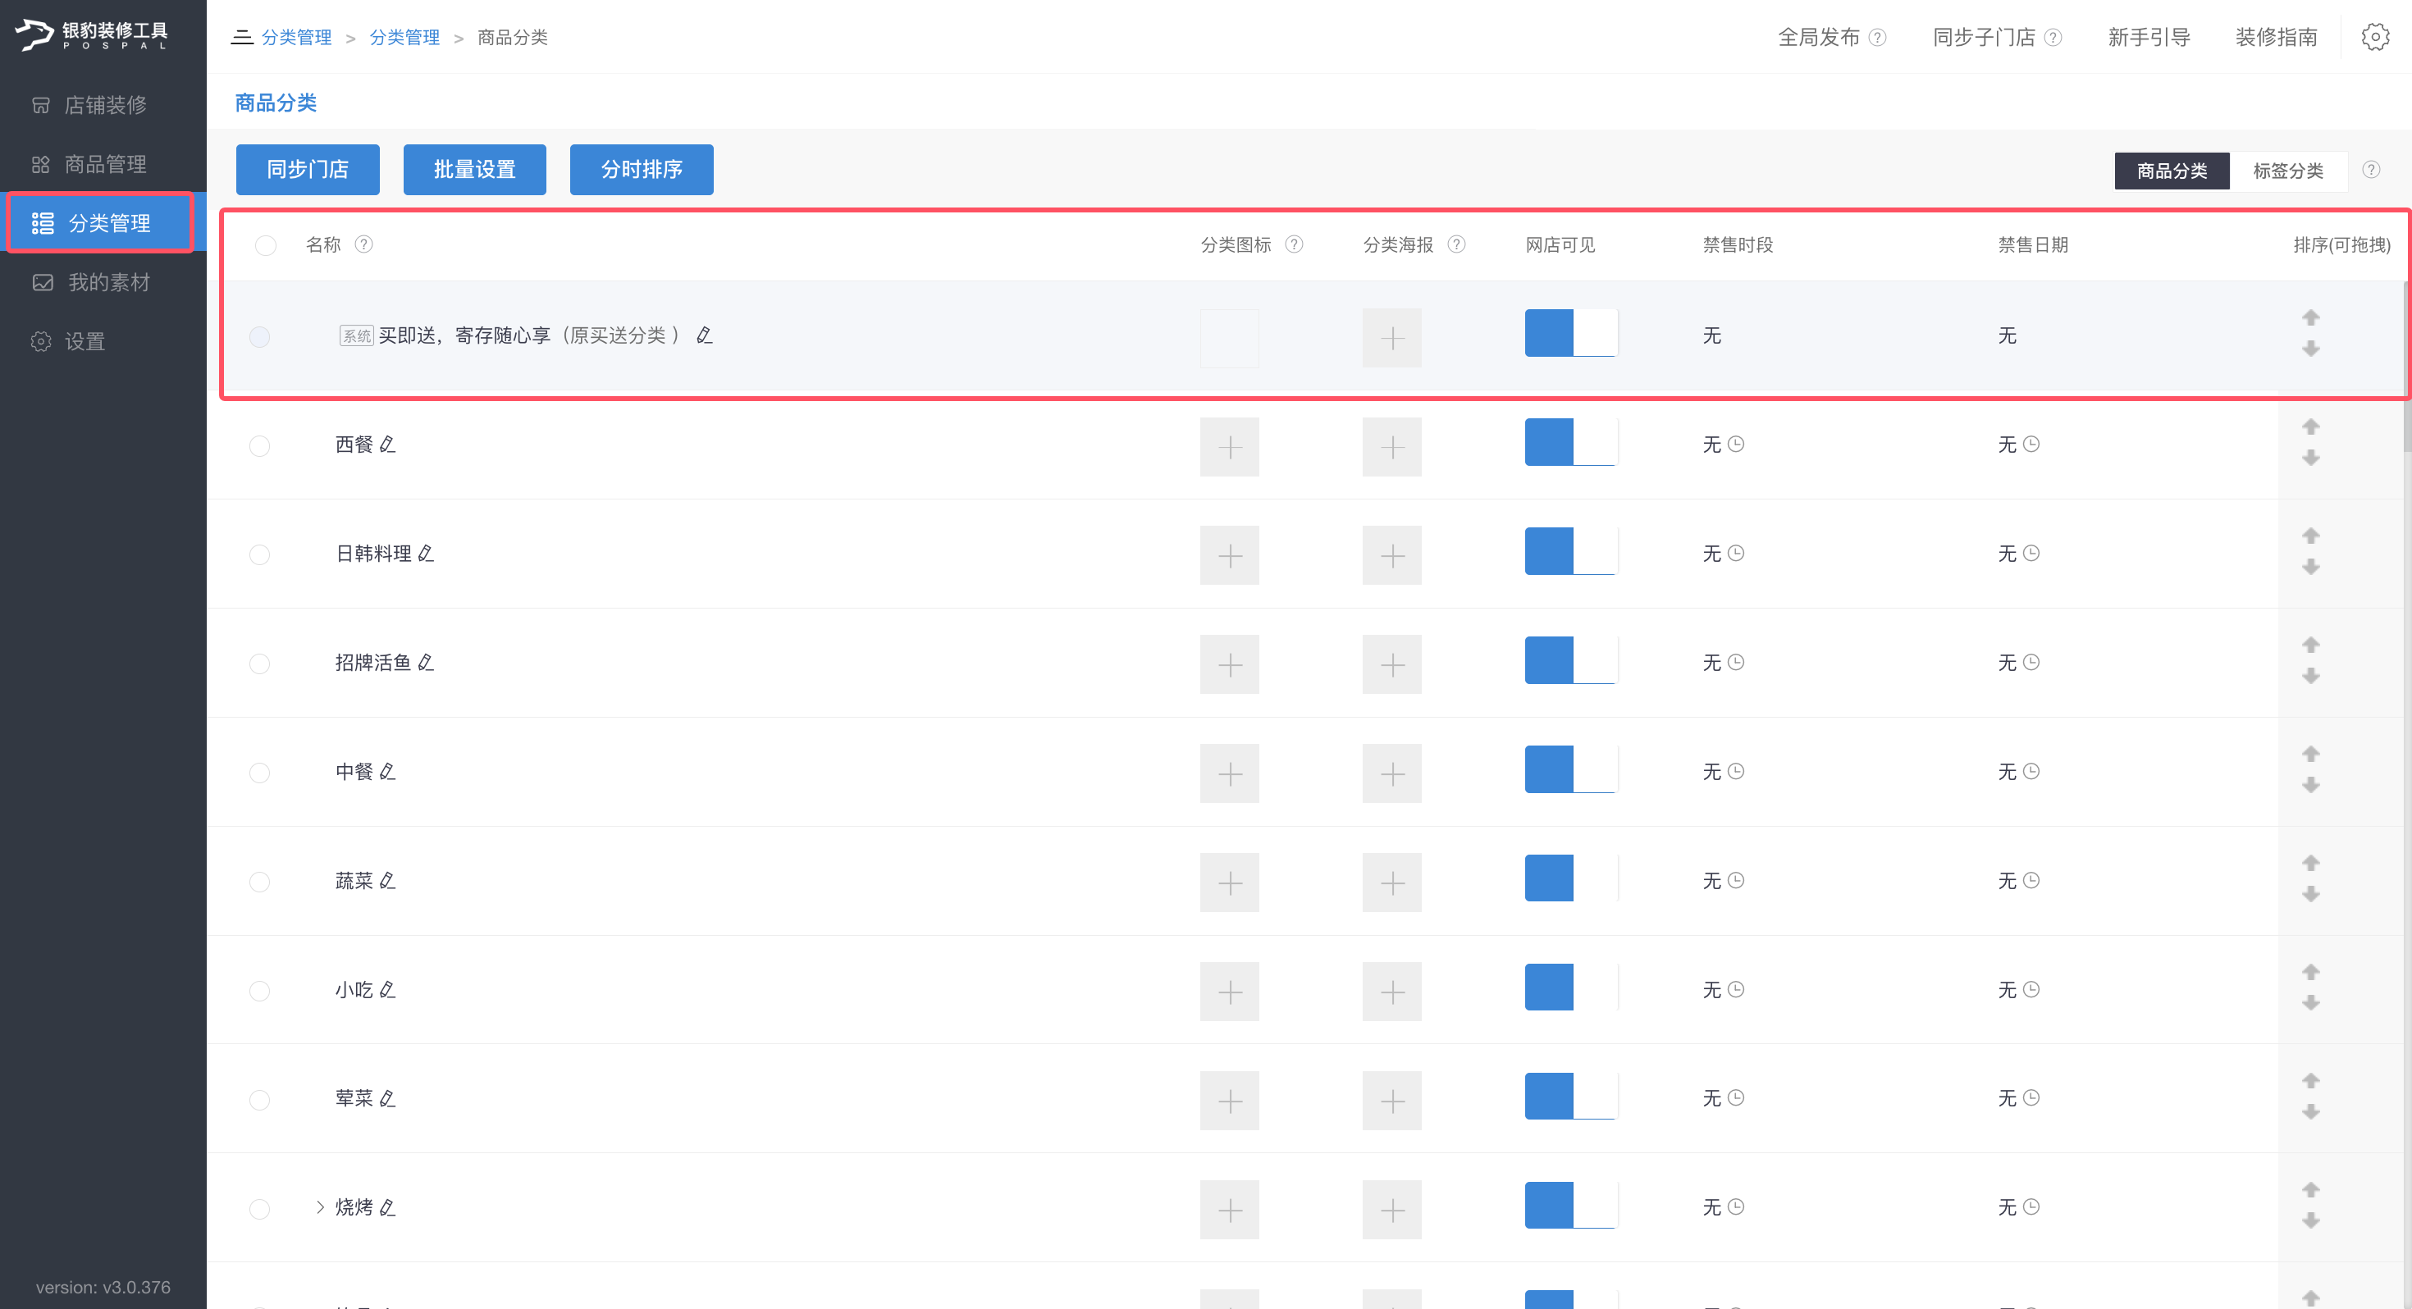Click the pencil icon next to 蔬菜
Image resolution: width=2412 pixels, height=1309 pixels.
click(x=387, y=880)
